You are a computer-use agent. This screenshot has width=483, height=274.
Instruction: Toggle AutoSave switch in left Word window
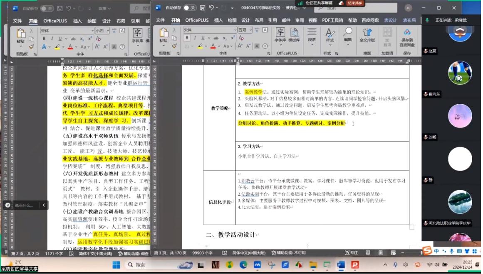coord(47,8)
